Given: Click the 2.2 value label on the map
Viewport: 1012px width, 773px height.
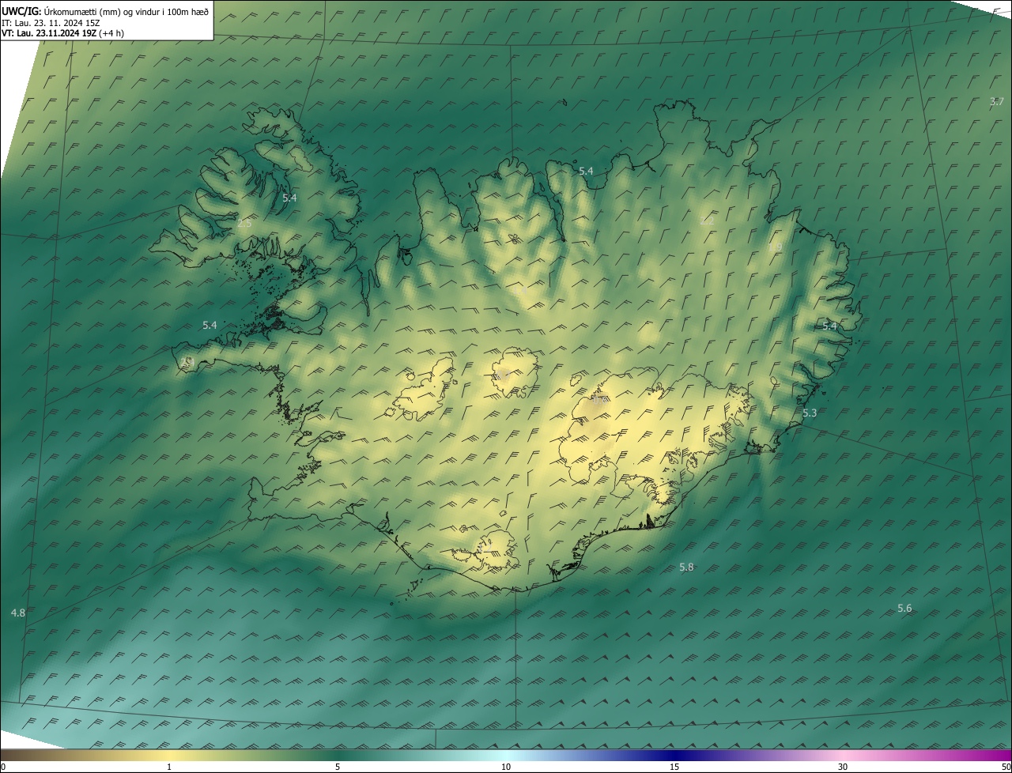Looking at the screenshot, I should pos(707,221).
